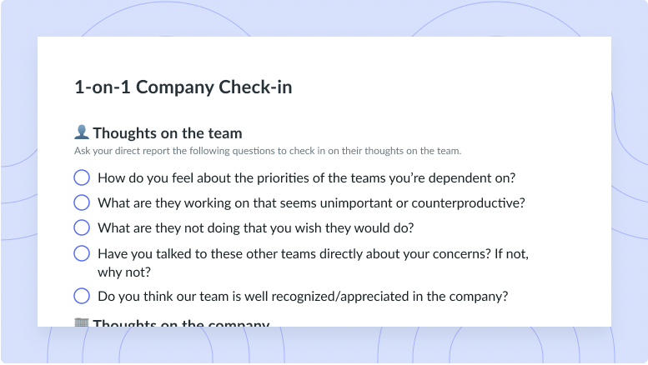The image size is (648, 365).
Task: Click the person silhouette icon beside team heading
Action: 82,132
